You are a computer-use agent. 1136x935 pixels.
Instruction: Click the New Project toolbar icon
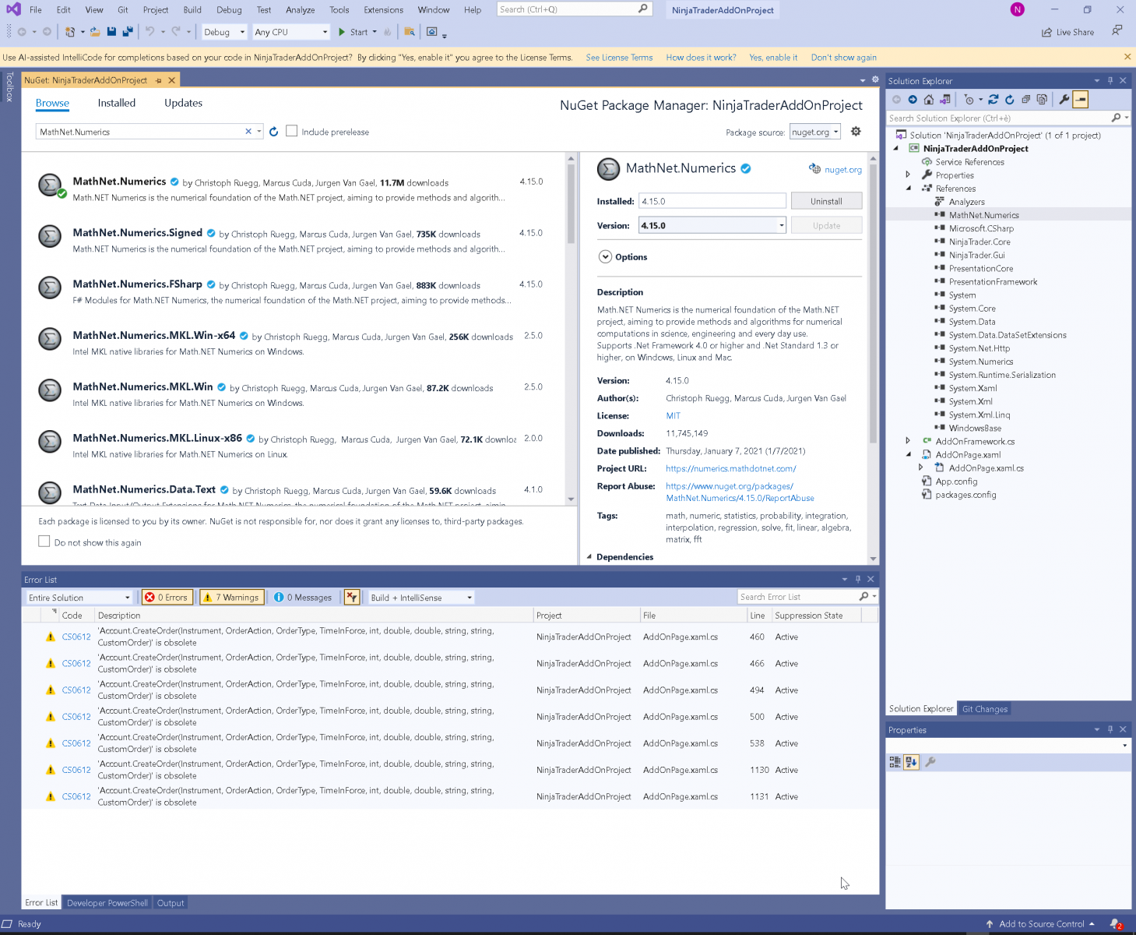tap(70, 32)
